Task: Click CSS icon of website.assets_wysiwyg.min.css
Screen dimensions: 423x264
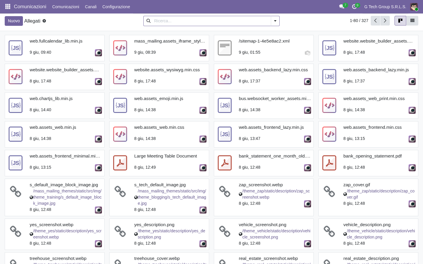Action: pyautogui.click(x=120, y=77)
